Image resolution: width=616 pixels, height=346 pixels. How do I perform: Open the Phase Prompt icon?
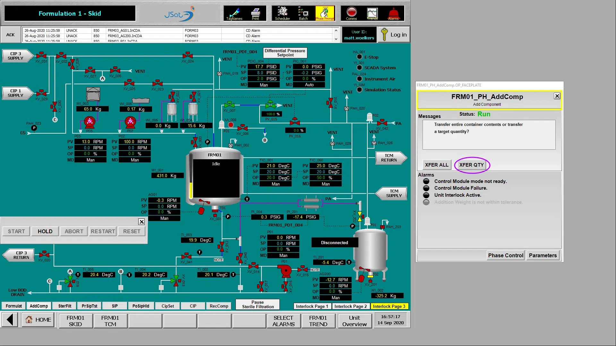pyautogui.click(x=325, y=13)
